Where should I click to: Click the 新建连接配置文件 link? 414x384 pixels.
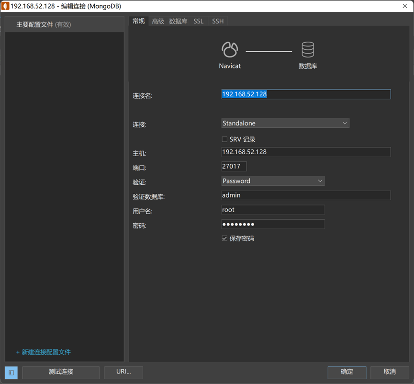click(44, 352)
